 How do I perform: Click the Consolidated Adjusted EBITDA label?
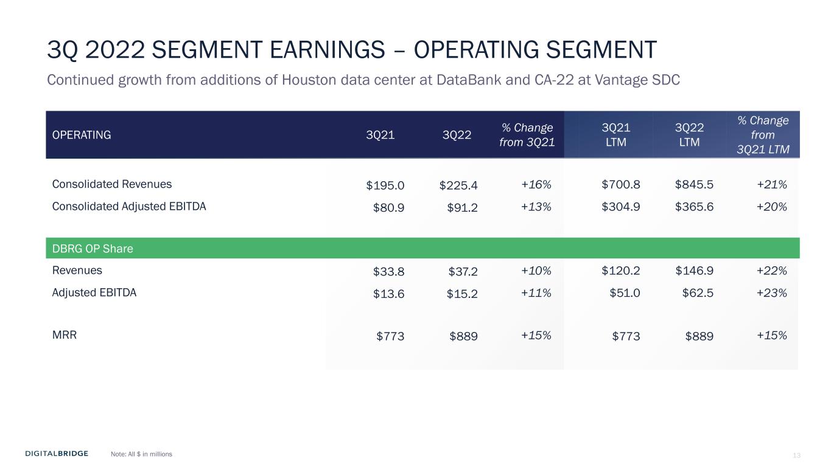[129, 206]
